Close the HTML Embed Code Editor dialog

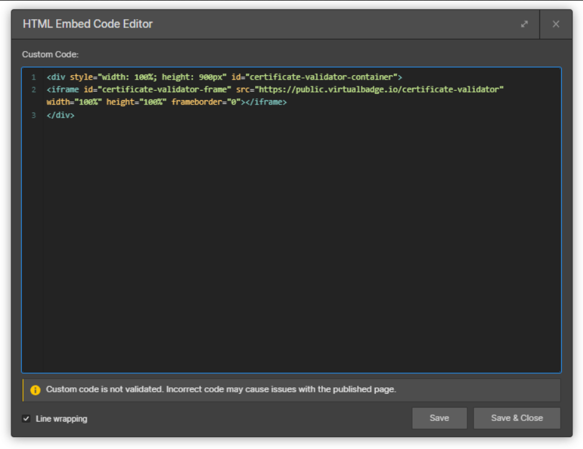556,24
